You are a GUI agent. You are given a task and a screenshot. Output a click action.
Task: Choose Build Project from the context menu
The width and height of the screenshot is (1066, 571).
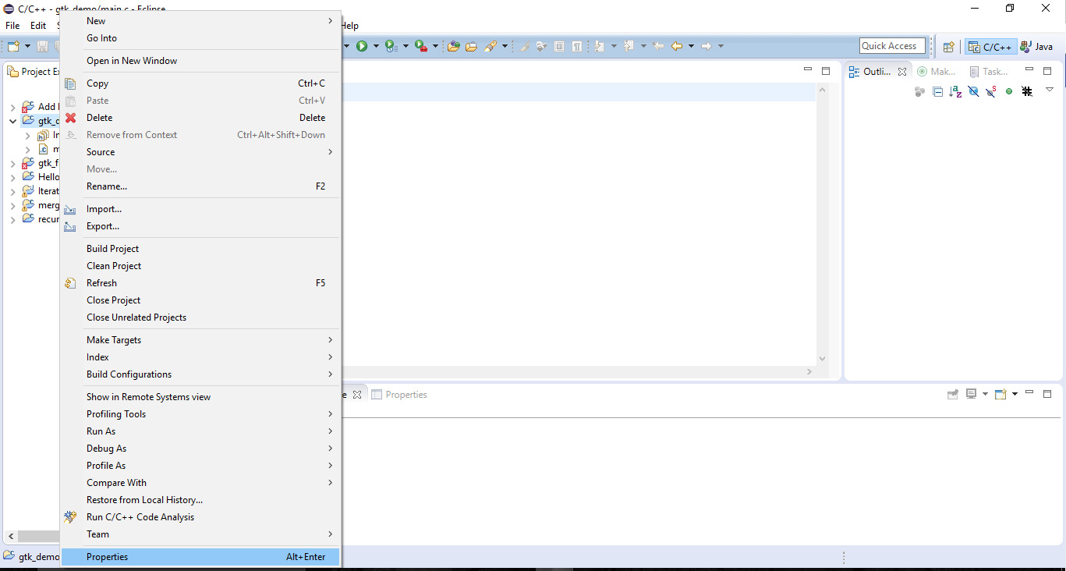click(112, 248)
